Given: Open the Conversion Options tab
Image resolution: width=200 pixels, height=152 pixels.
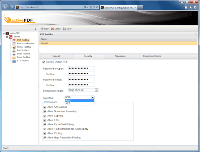Looking at the screenshot, I should 152,56.
